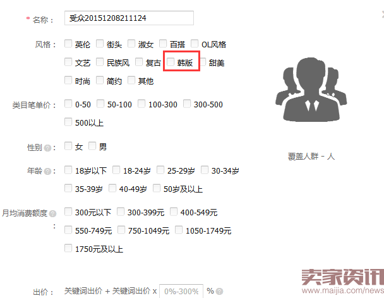Select the 35-39岁 age checkbox
This screenshot has height=298, width=384.
click(x=68, y=188)
